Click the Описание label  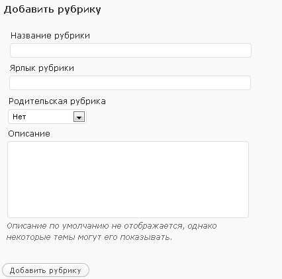[x=29, y=134]
